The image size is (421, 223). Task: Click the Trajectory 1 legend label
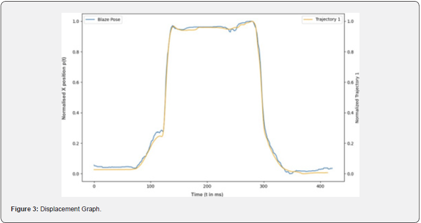326,19
